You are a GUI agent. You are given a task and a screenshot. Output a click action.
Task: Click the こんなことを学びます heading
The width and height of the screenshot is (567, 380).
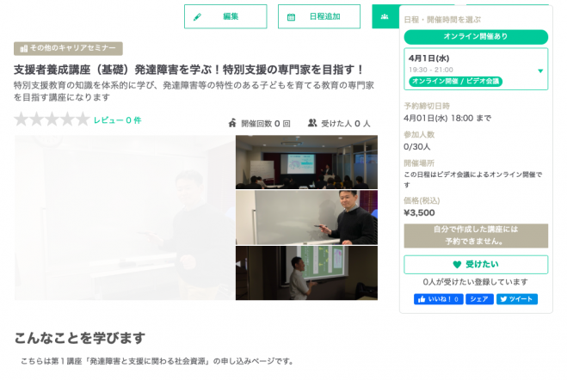pyautogui.click(x=80, y=338)
